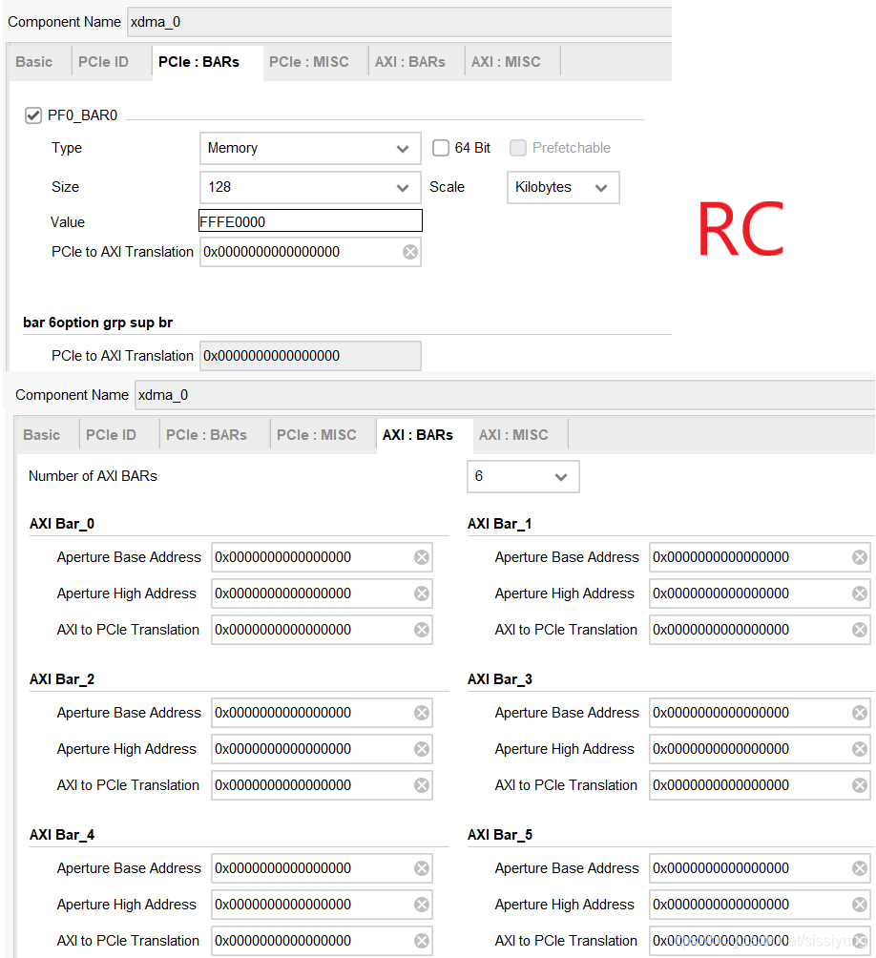Open PCIe : BARs tab in lower panel

(x=206, y=435)
